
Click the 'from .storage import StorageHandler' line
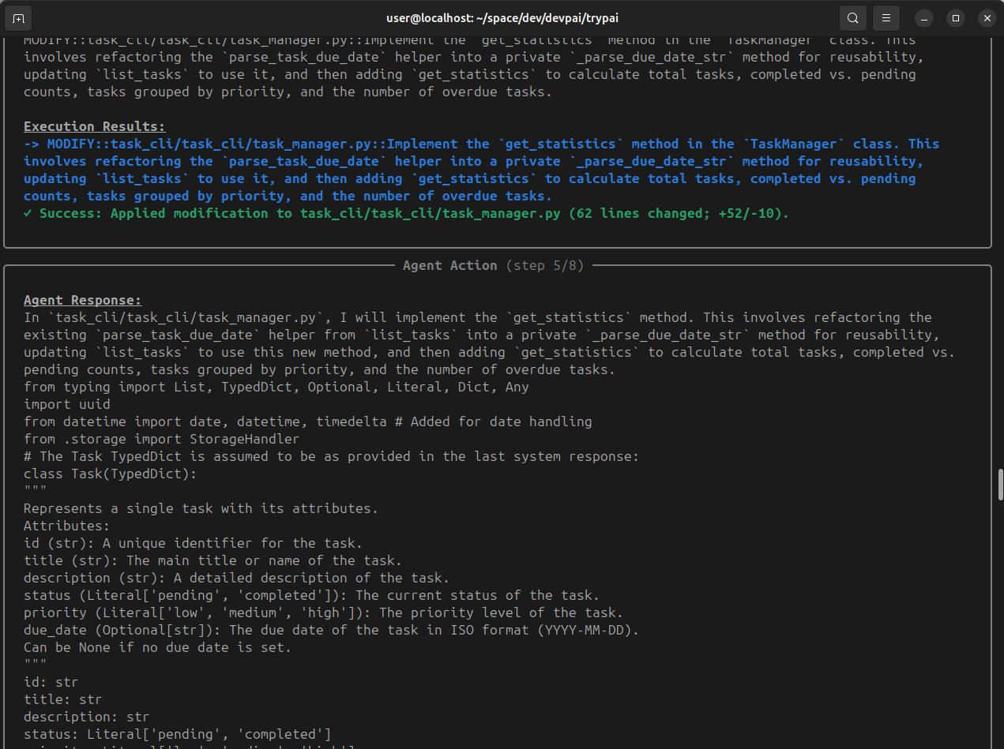[x=161, y=439]
